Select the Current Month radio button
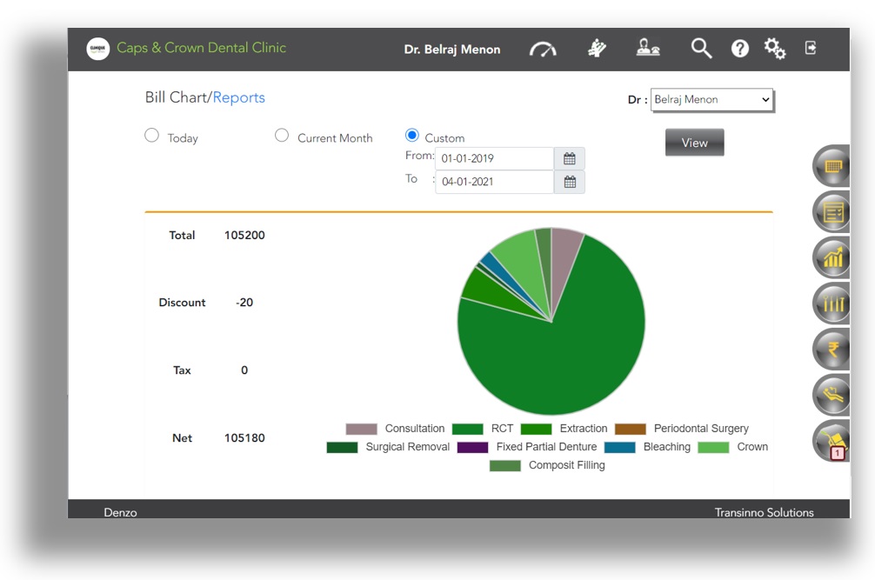This screenshot has width=875, height=580. click(282, 136)
